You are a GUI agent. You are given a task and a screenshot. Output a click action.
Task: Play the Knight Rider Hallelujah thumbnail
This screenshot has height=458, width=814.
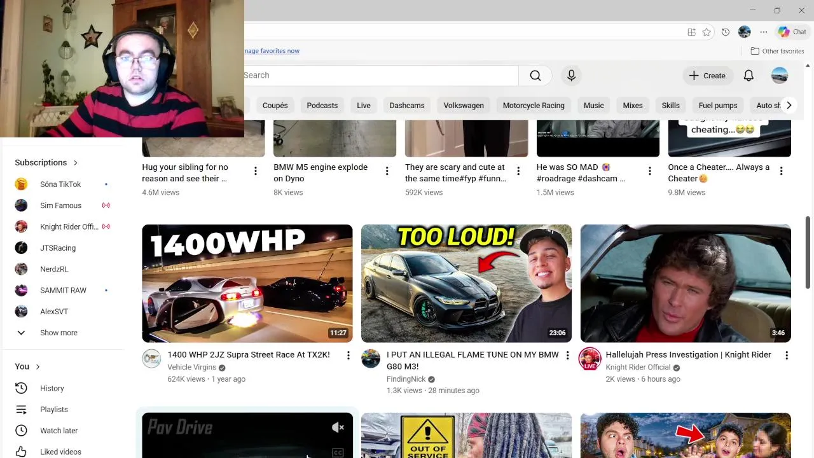coord(686,284)
